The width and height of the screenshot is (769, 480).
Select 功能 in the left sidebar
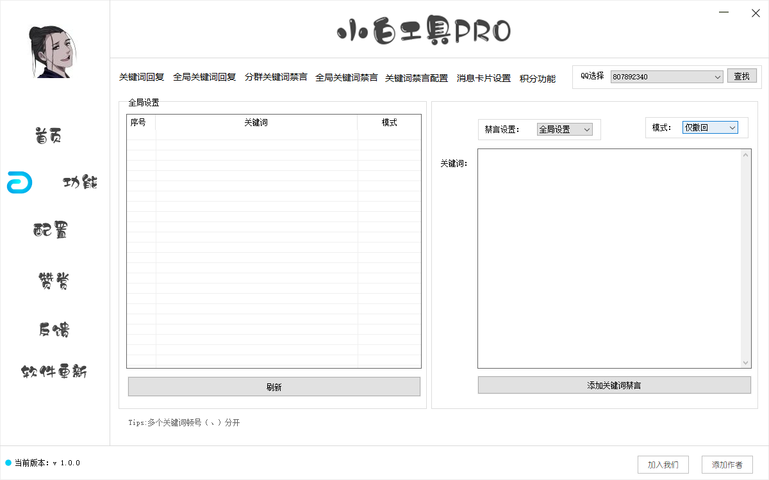(79, 183)
